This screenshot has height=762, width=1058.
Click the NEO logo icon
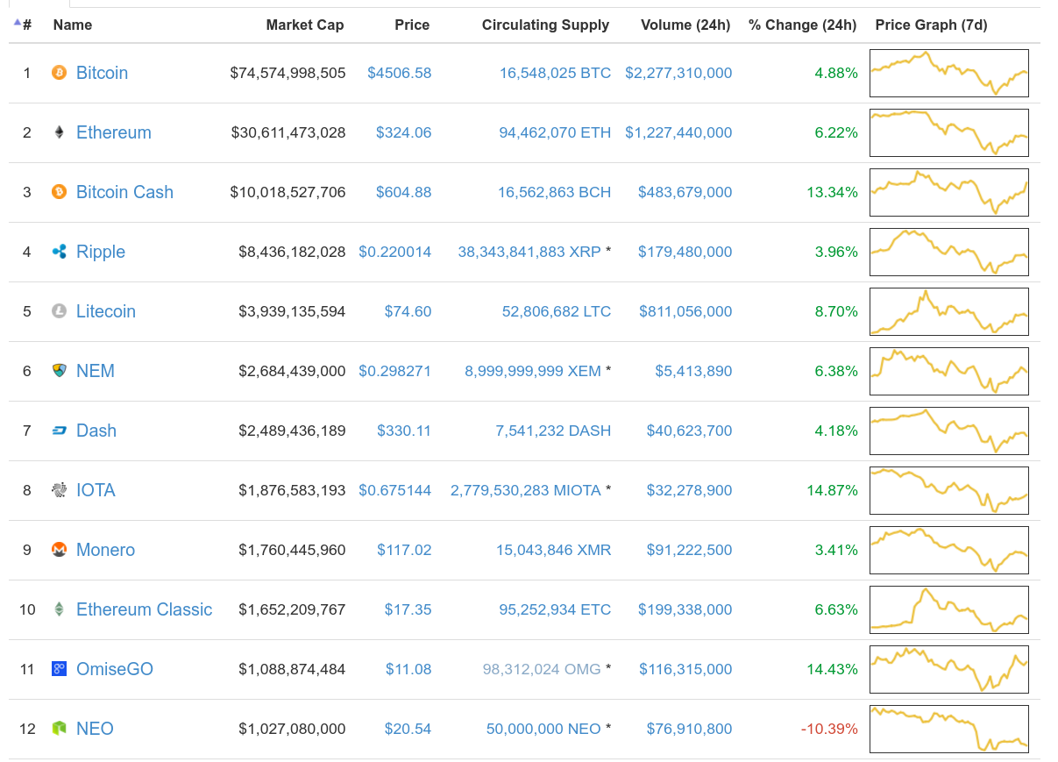point(59,729)
